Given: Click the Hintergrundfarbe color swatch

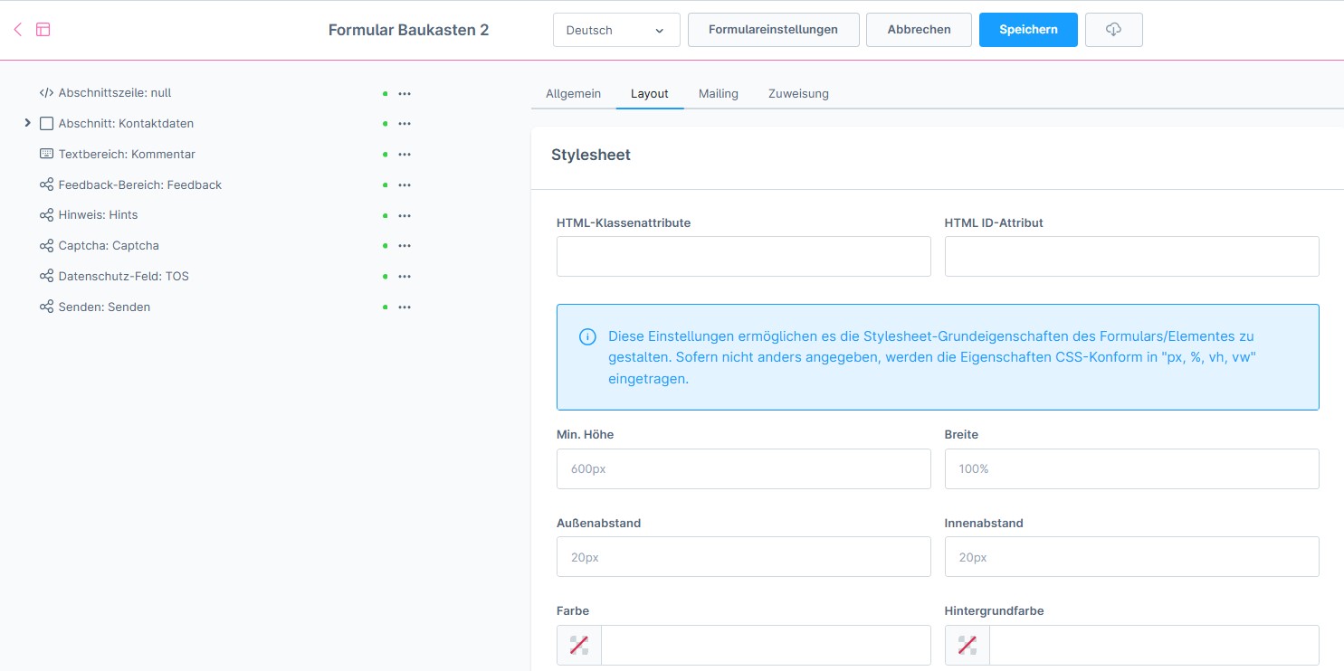Looking at the screenshot, I should click(x=967, y=645).
